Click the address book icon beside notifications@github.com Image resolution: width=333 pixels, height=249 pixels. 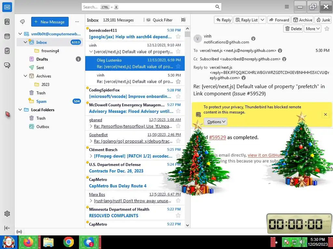253,39
